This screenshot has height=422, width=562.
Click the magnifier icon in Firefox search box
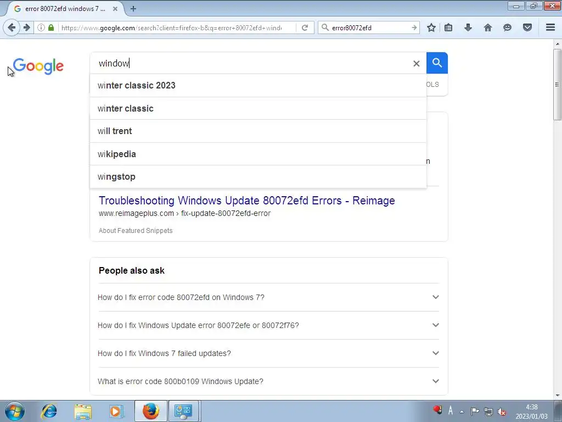point(325,27)
